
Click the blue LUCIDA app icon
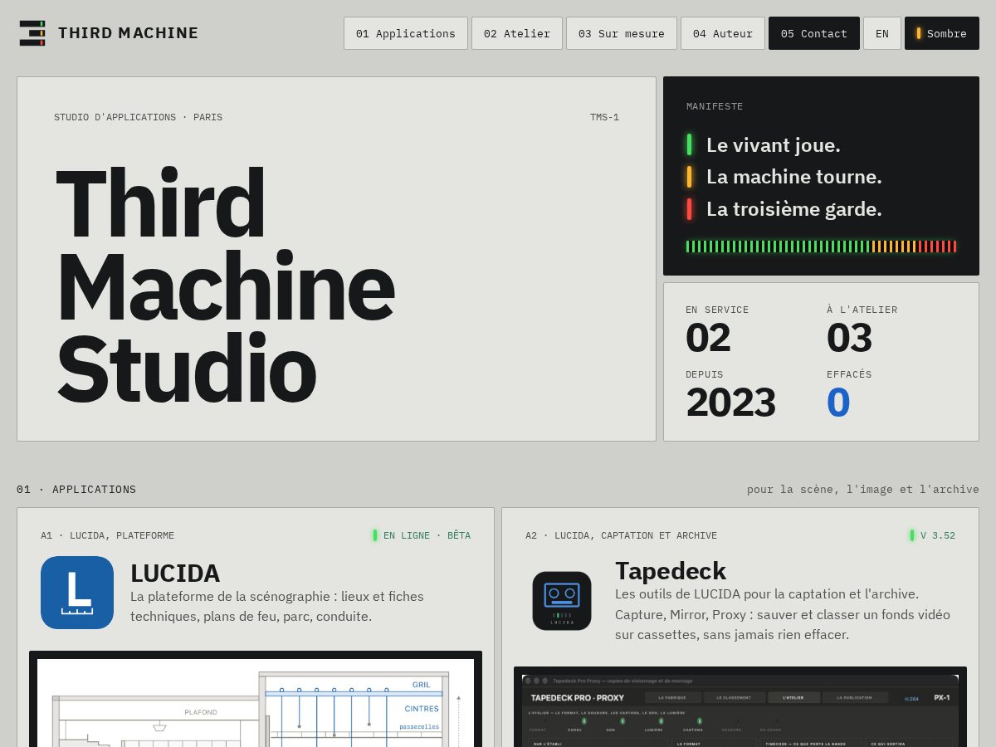tap(77, 593)
